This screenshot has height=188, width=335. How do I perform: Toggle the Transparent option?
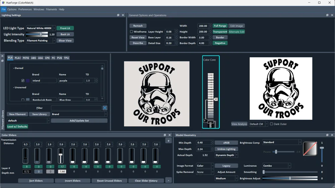click(x=220, y=32)
